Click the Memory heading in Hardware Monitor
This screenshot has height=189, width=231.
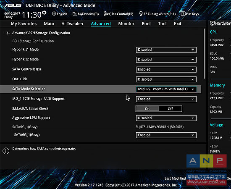218,85
